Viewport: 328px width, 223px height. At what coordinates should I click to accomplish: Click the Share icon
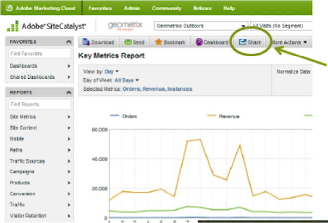click(242, 42)
